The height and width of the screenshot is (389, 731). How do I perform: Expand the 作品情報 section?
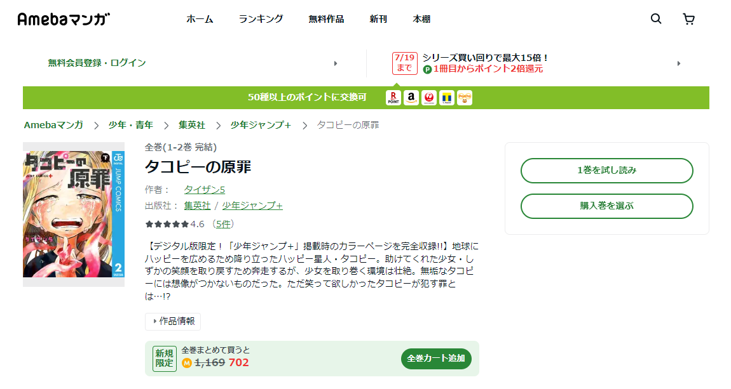tap(173, 321)
